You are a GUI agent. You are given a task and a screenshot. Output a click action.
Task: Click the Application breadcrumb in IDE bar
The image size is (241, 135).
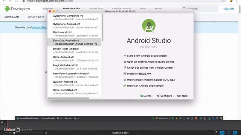pos(48,118)
